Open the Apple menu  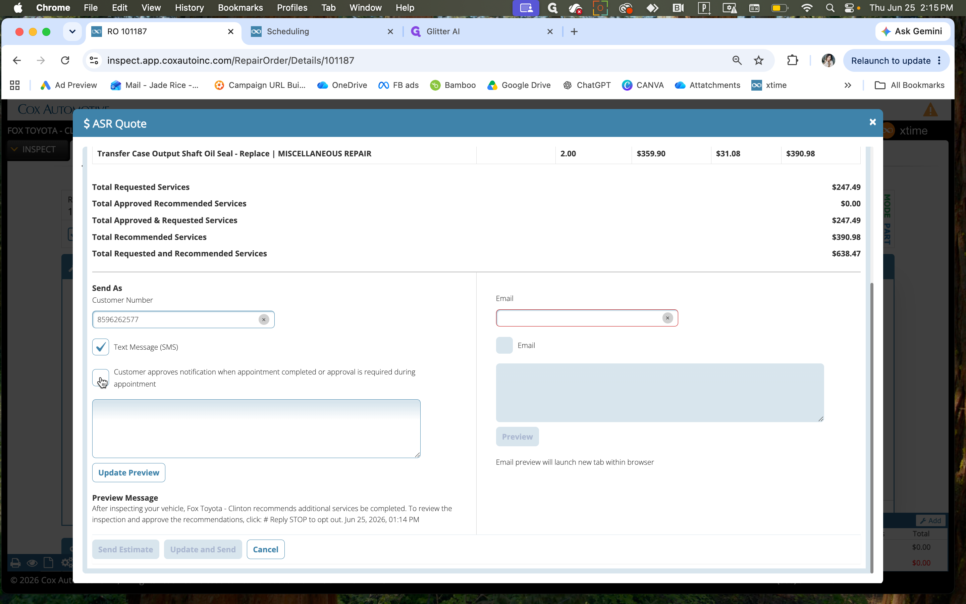(18, 8)
